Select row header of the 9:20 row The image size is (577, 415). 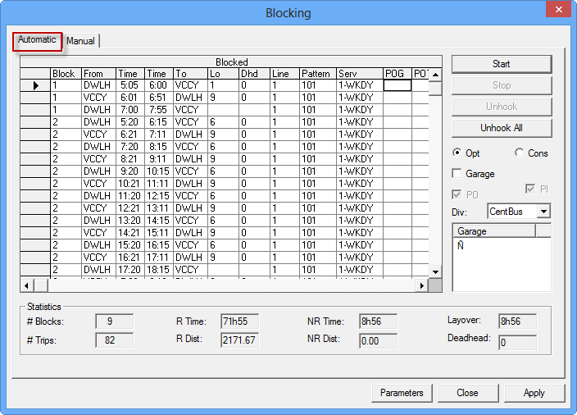pos(35,171)
